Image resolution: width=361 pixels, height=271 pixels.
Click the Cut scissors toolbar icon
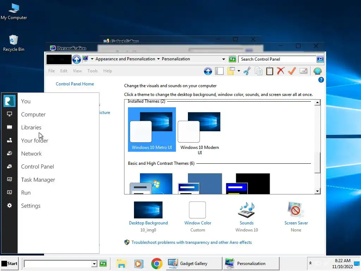pyautogui.click(x=247, y=71)
